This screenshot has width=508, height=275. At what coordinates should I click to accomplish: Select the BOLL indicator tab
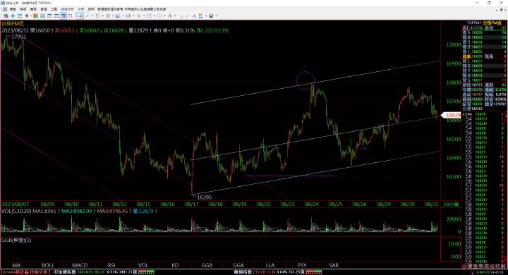point(48,265)
